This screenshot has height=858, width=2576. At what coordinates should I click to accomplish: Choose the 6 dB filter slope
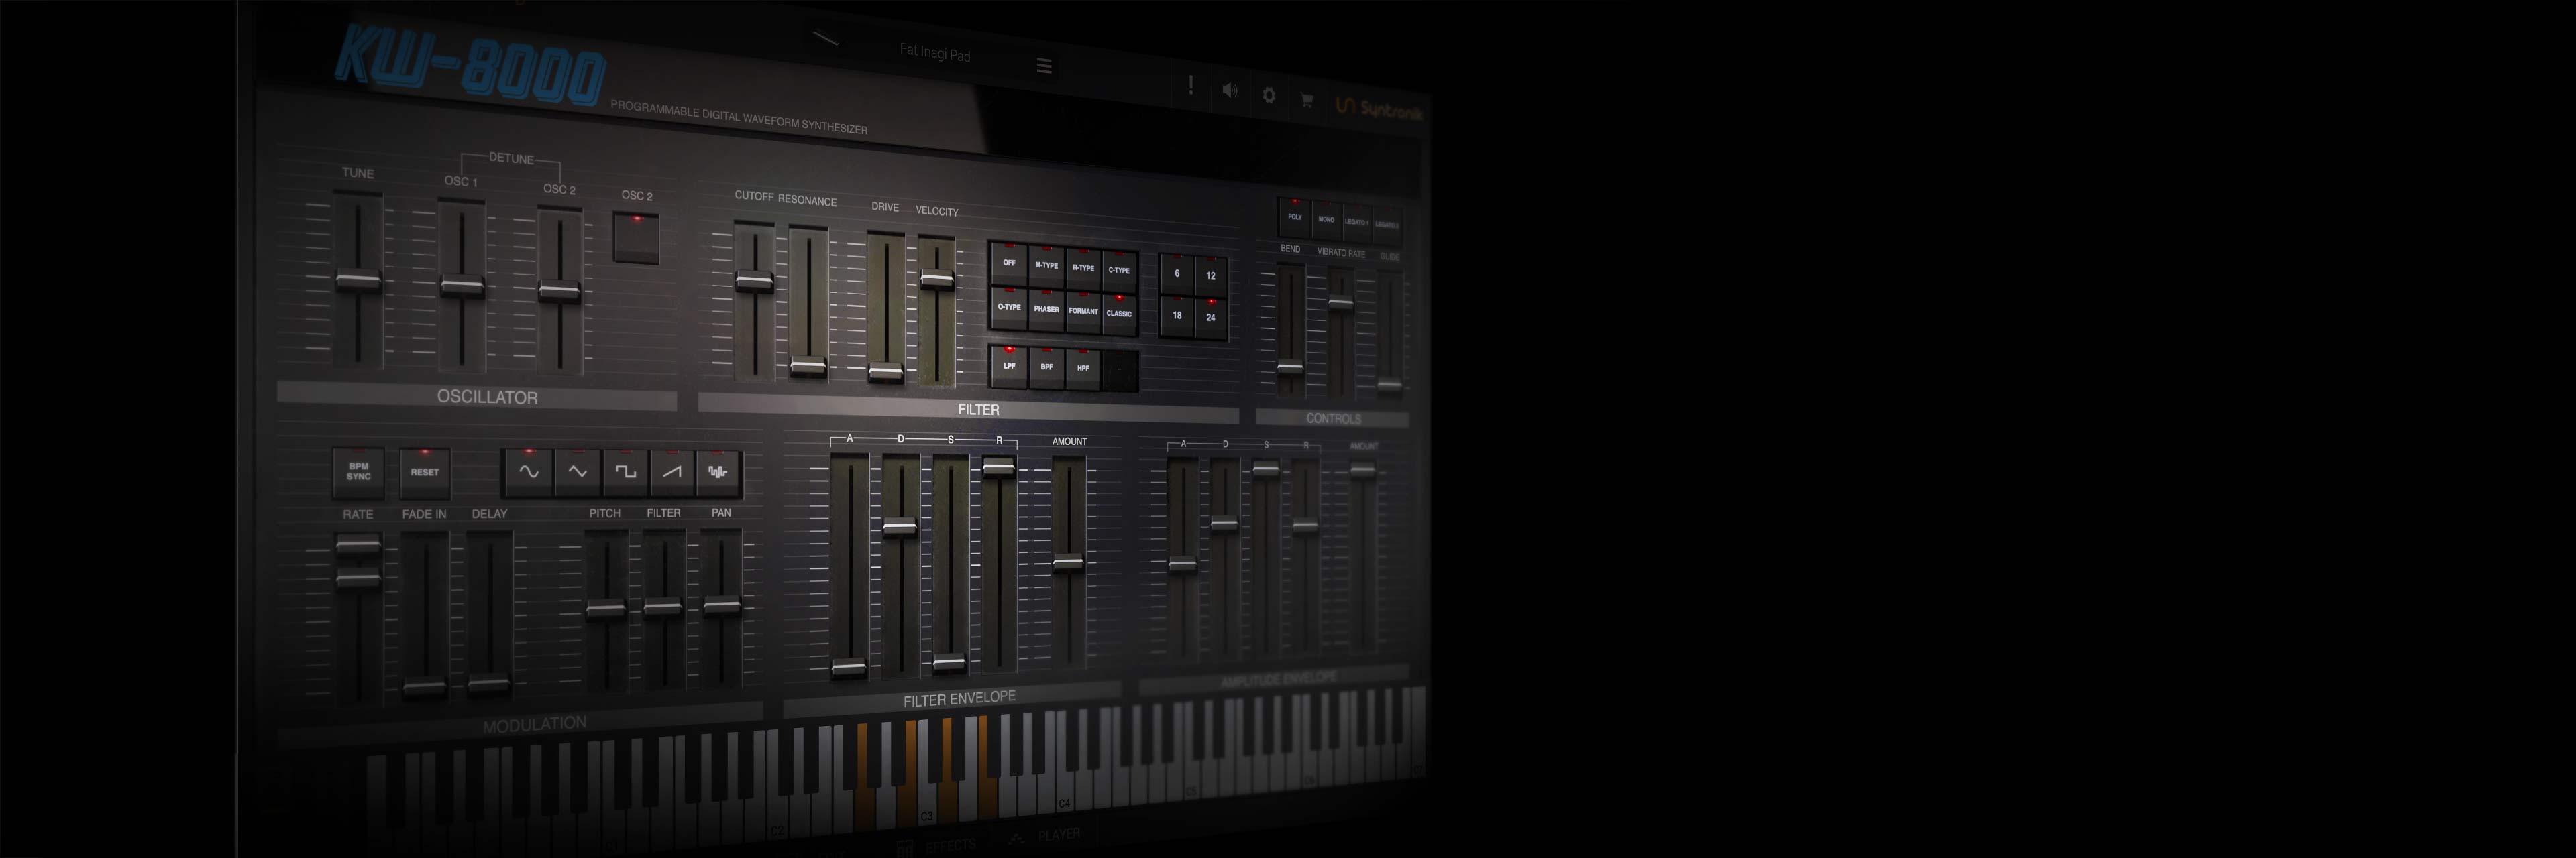pos(1177,273)
